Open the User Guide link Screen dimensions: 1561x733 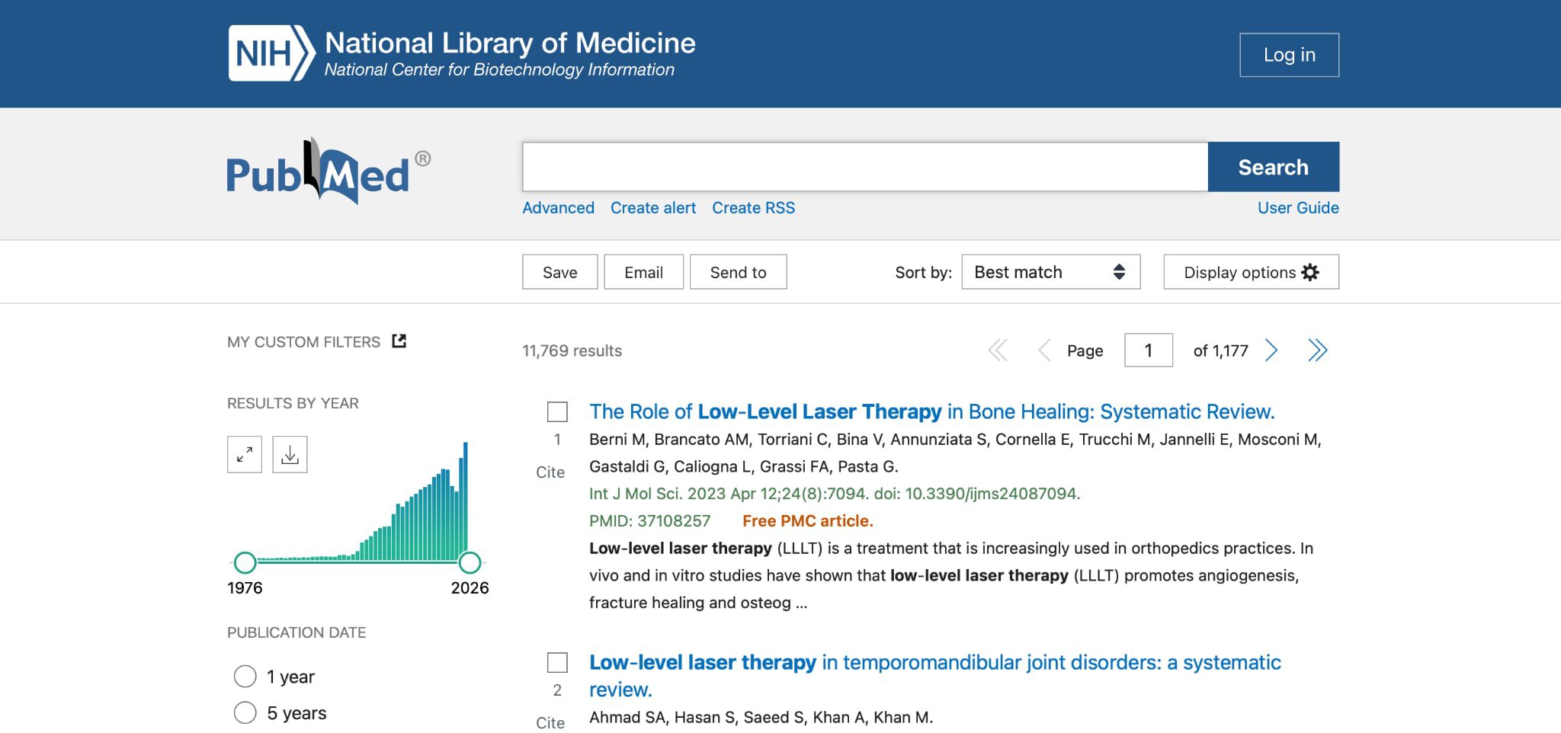click(x=1298, y=208)
